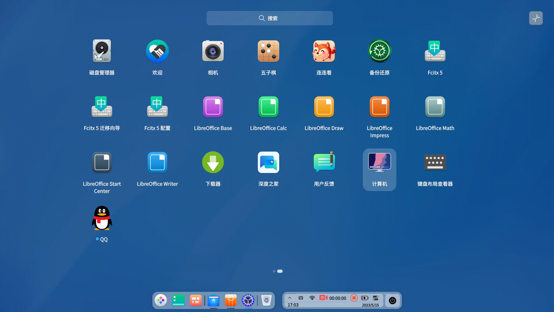The image size is (554, 312).
Task: Open Fcitx 5 配置 settings
Action: (x=157, y=106)
